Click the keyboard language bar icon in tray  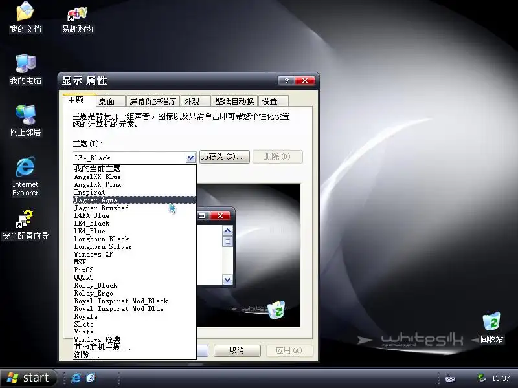point(450,378)
